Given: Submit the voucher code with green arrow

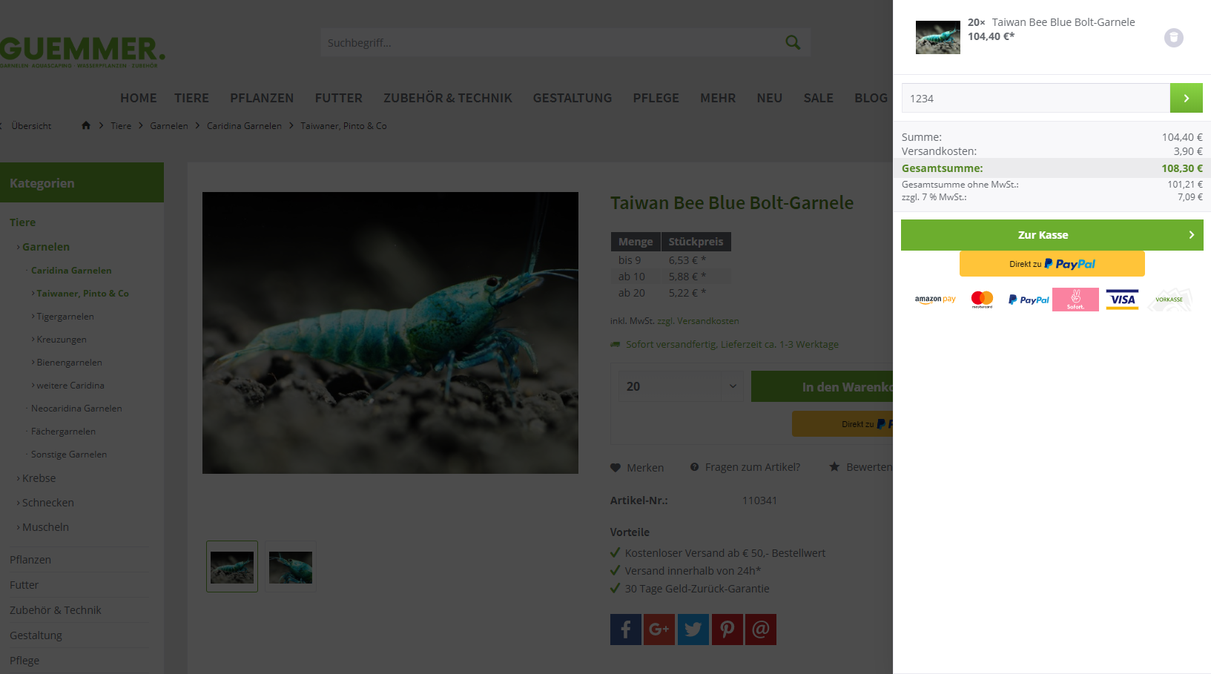Looking at the screenshot, I should [x=1186, y=98].
